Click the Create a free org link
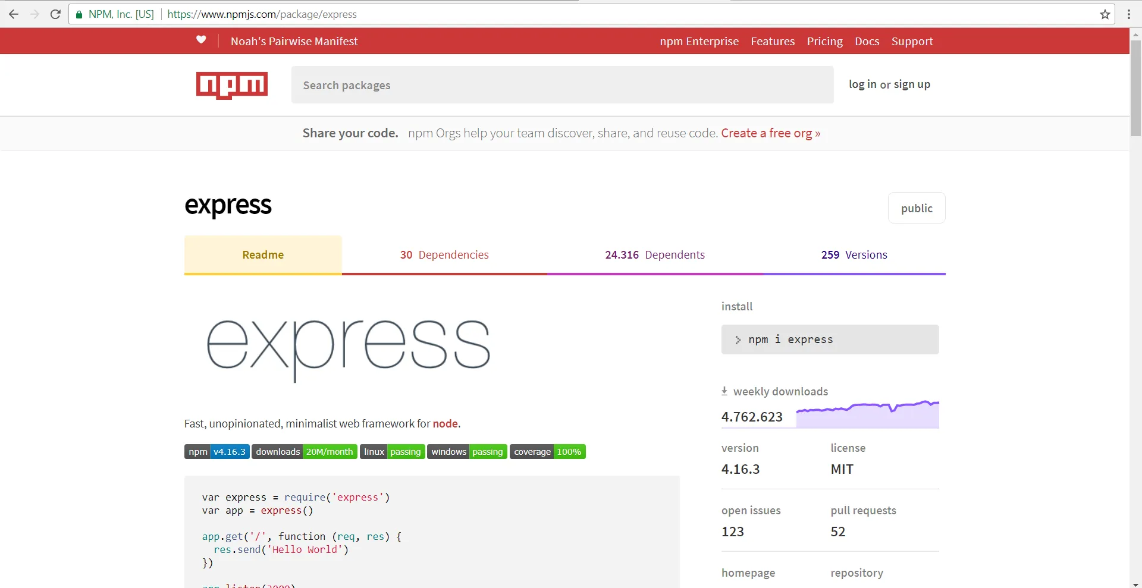Image resolution: width=1142 pixels, height=588 pixels. [771, 133]
